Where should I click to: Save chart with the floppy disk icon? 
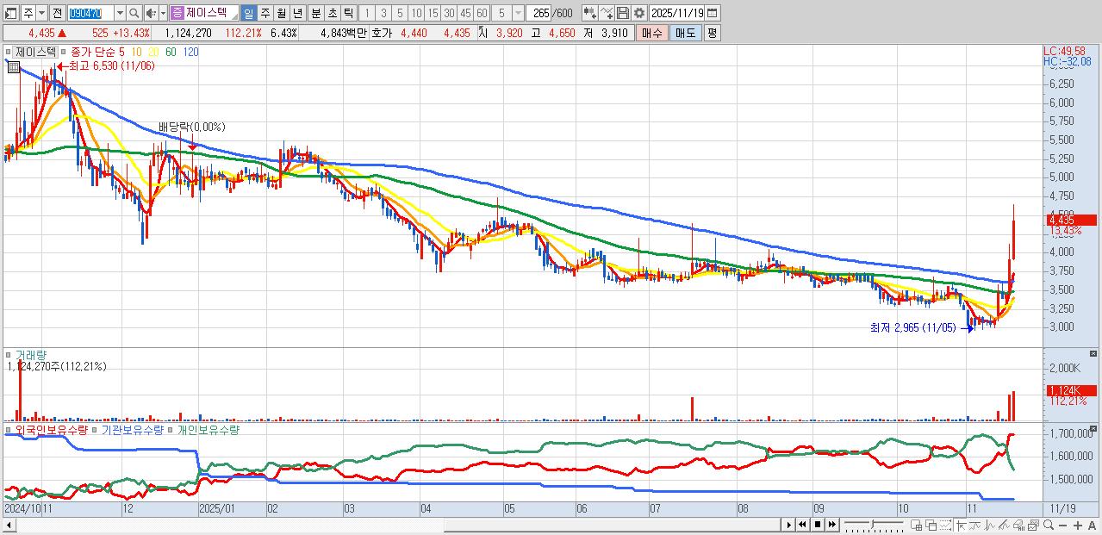coord(623,13)
